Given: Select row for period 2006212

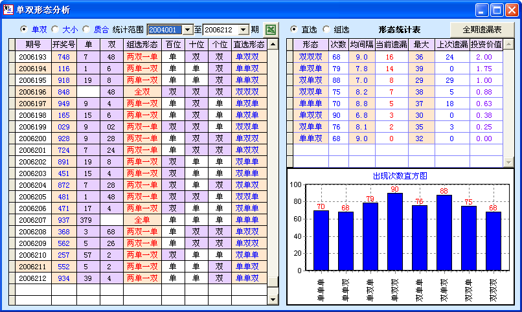Looking at the screenshot, I should click(32, 278).
